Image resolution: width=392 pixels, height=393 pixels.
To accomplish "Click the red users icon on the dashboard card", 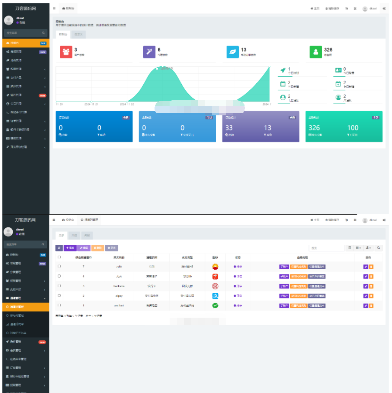I will [x=66, y=52].
